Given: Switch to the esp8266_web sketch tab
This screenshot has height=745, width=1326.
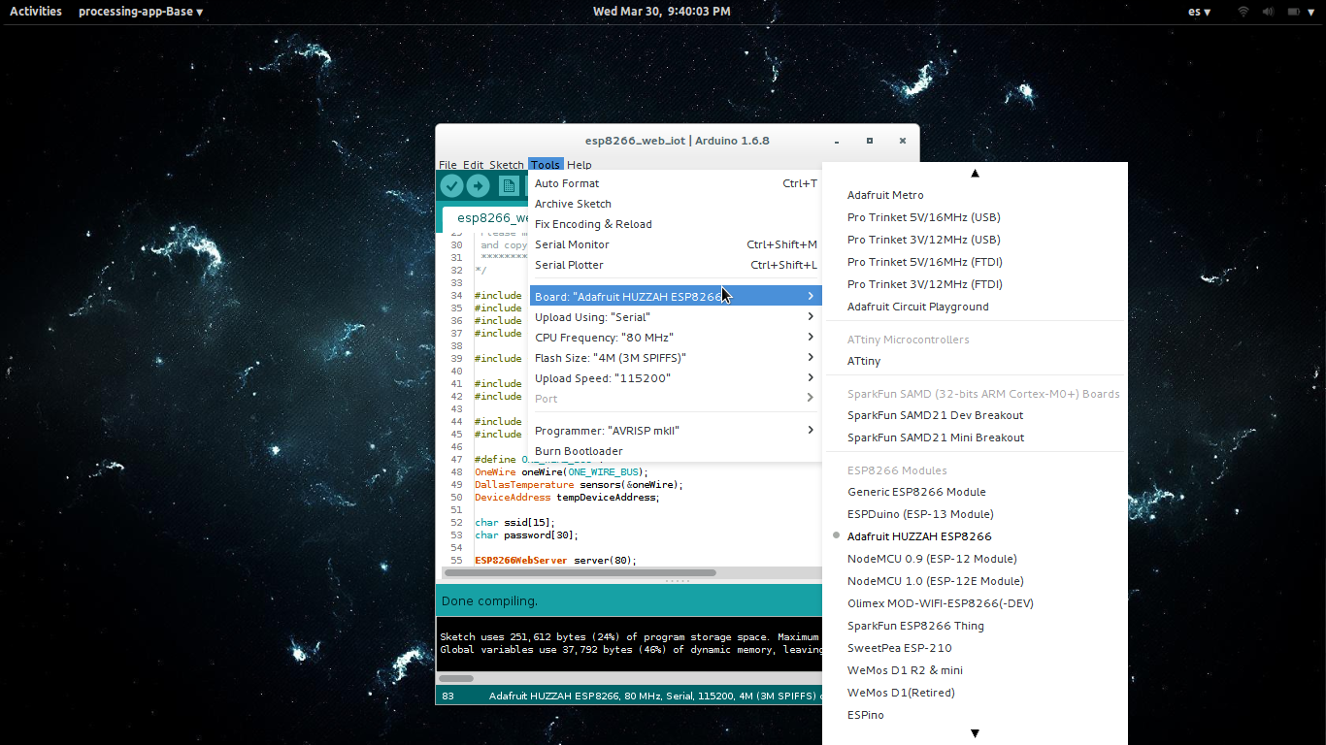Looking at the screenshot, I should 485,218.
